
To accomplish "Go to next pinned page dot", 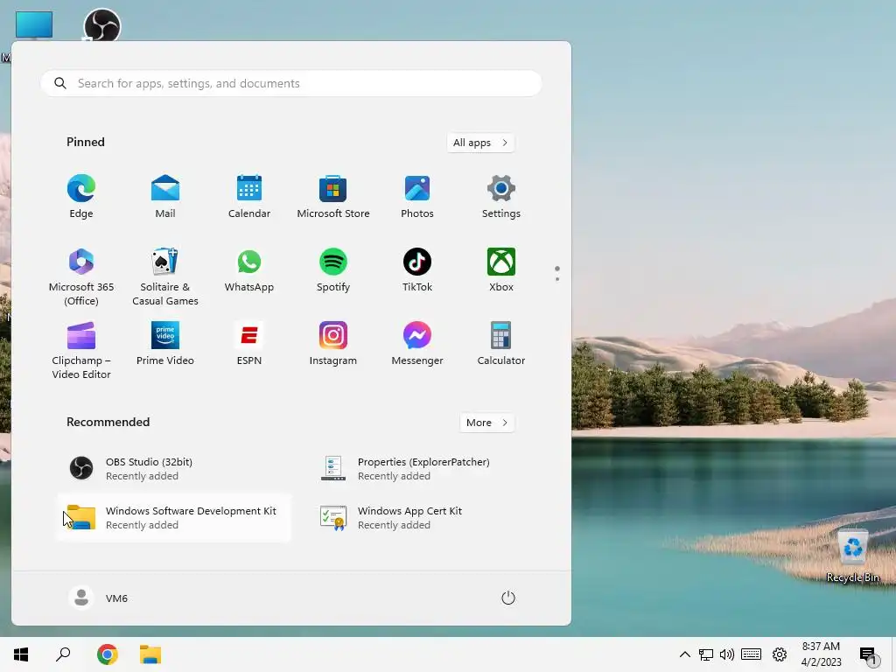I will tap(557, 279).
